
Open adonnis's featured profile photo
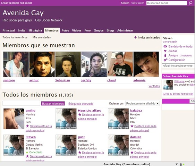146,64
